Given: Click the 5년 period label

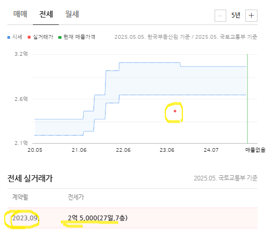Looking at the screenshot, I should [236, 15].
